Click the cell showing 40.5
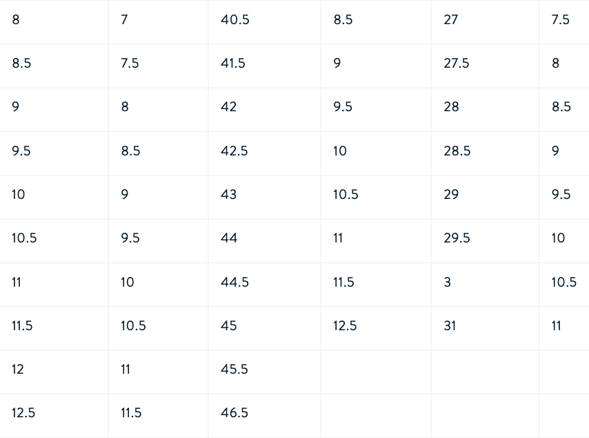 click(264, 22)
